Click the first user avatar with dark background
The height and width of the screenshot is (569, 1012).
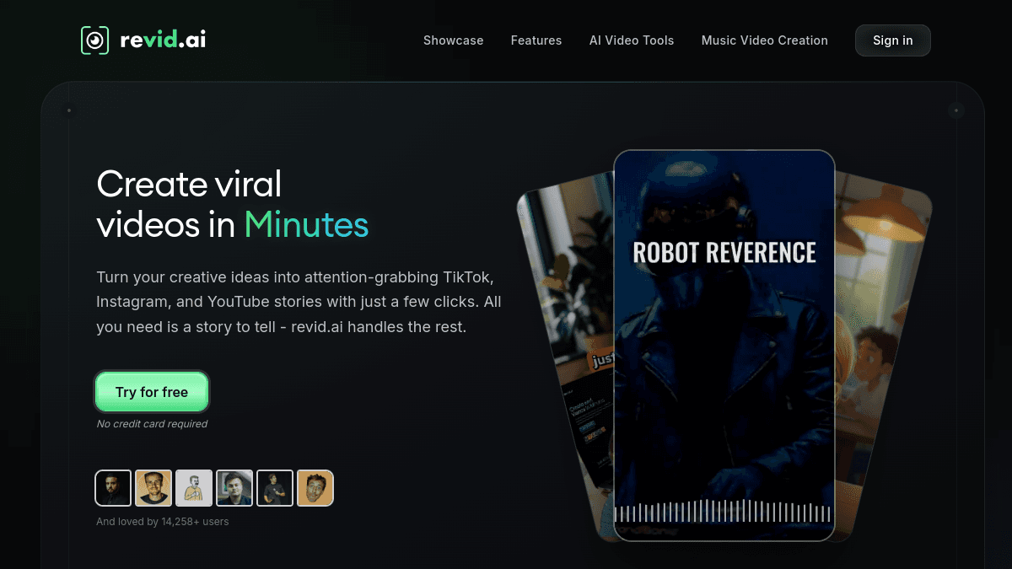click(113, 488)
